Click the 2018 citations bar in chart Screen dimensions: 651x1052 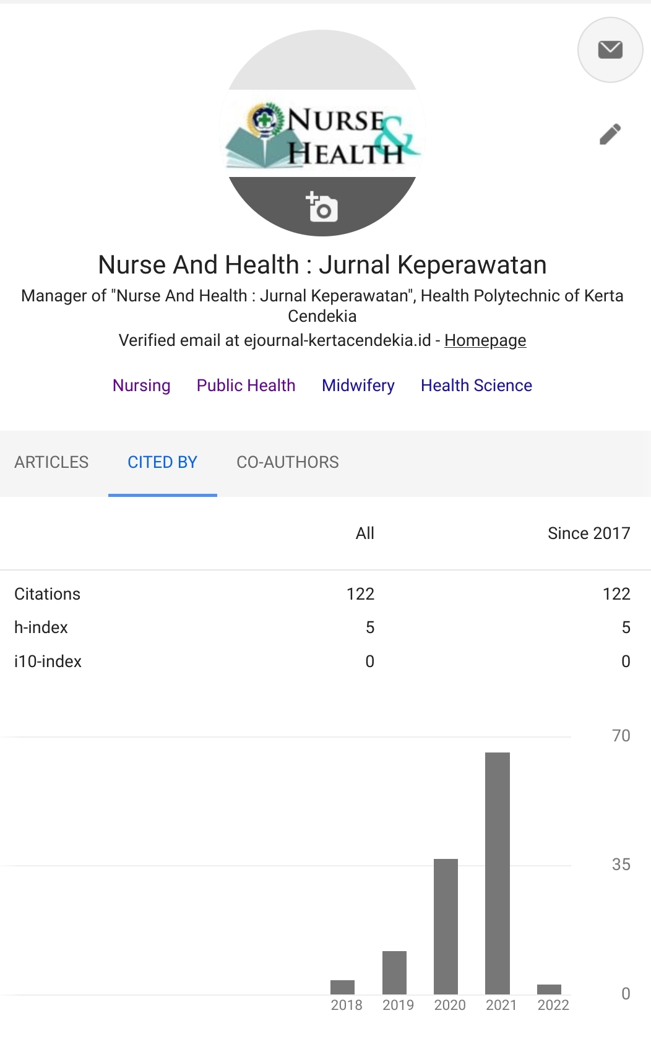click(342, 987)
